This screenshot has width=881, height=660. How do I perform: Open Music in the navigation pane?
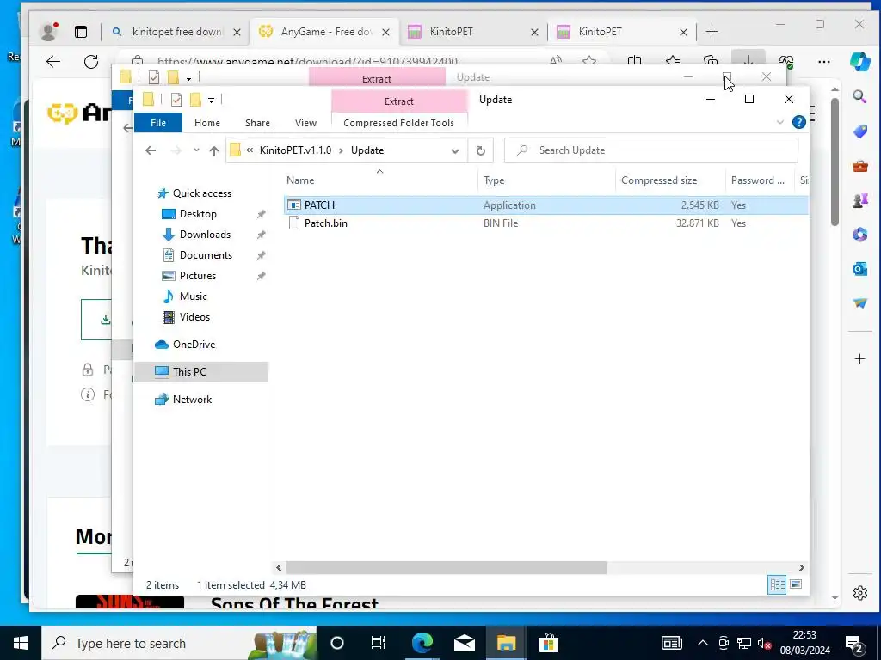pyautogui.click(x=193, y=296)
